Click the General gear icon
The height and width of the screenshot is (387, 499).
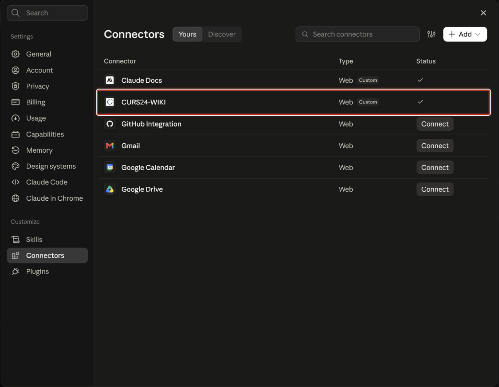click(x=15, y=54)
